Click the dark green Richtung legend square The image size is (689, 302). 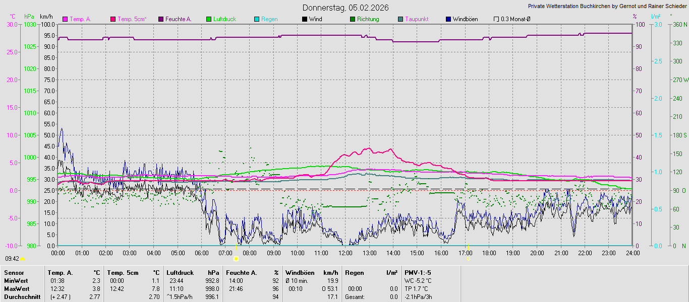[353, 19]
